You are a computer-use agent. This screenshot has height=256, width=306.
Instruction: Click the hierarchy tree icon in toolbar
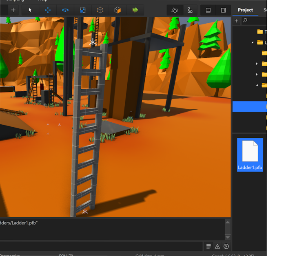pos(190,10)
